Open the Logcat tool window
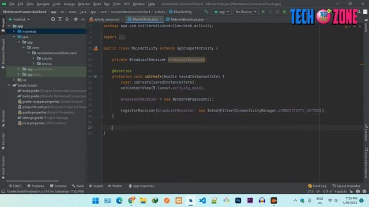This screenshot has height=207, width=369. point(96,186)
